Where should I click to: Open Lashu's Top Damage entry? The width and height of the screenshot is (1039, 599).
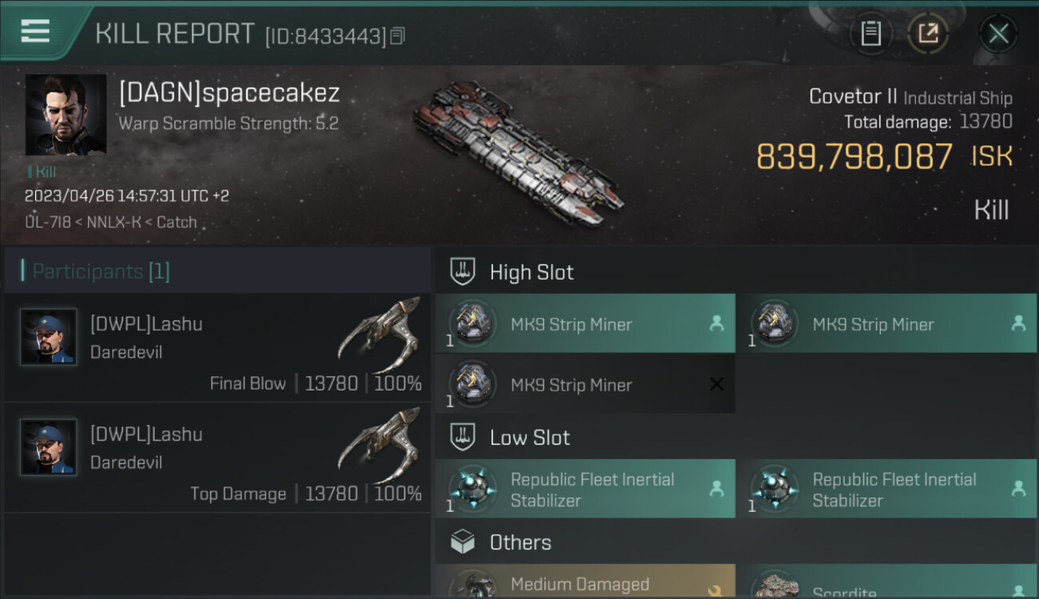pos(217,458)
